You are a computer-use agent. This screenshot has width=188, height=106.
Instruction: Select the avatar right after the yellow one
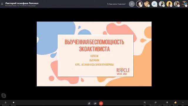tap(177, 4)
